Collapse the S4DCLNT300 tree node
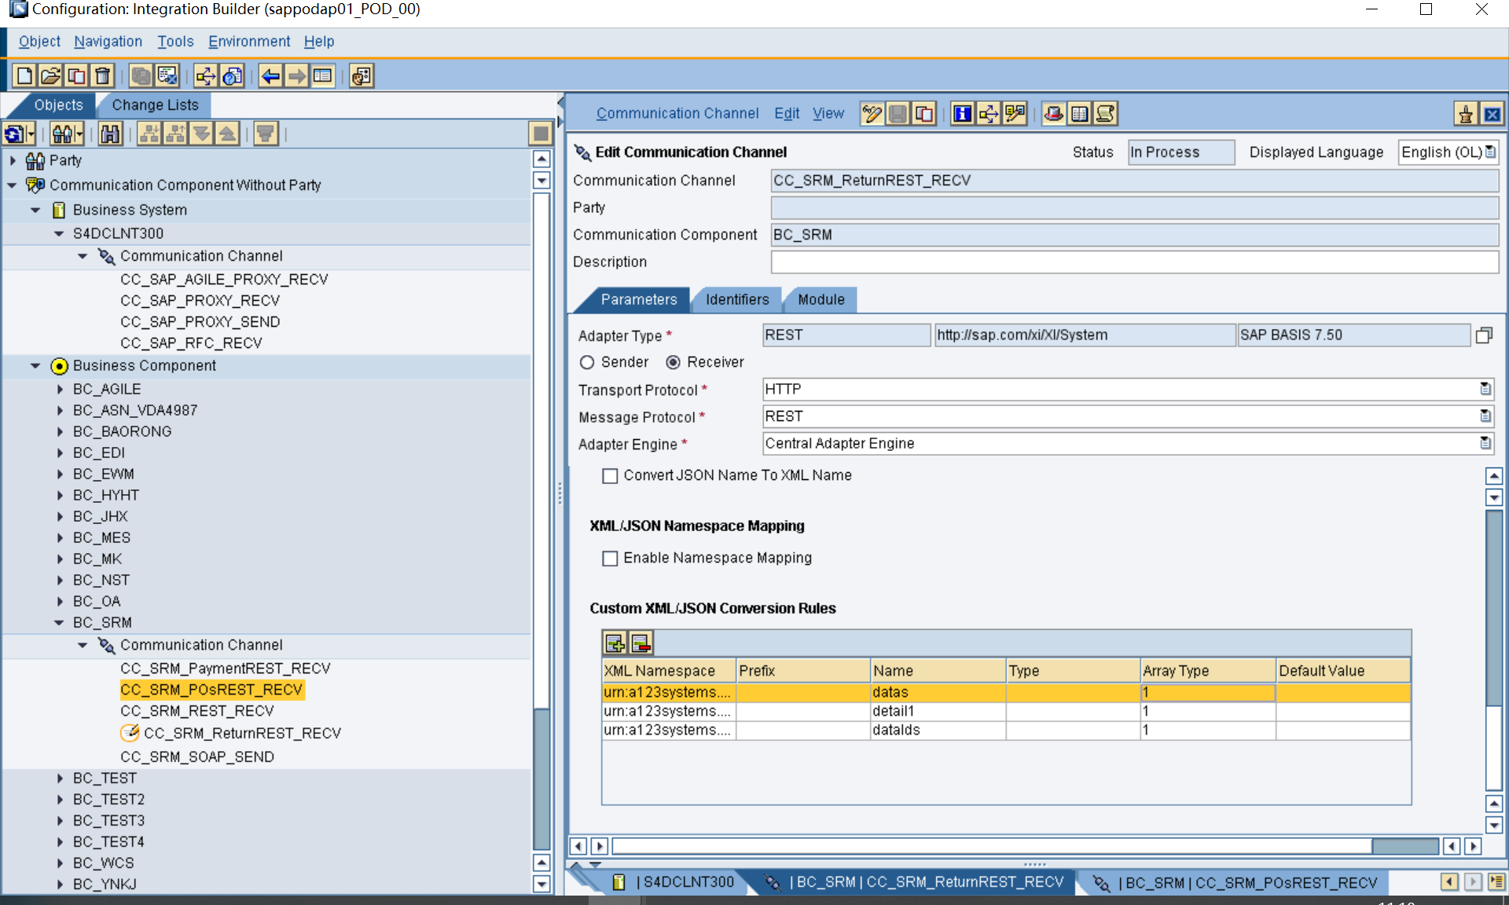 click(x=59, y=233)
